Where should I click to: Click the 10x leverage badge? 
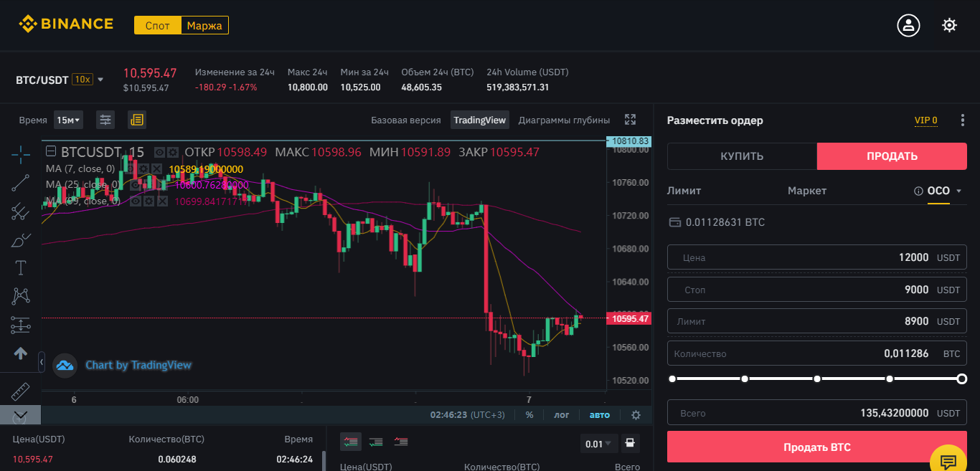pyautogui.click(x=82, y=80)
